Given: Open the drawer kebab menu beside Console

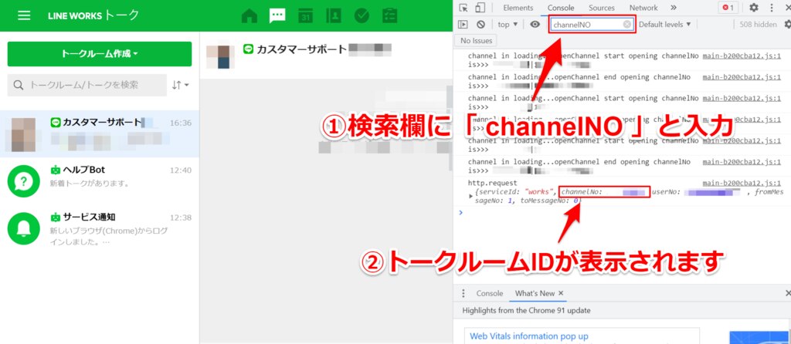Looking at the screenshot, I should pos(463,293).
